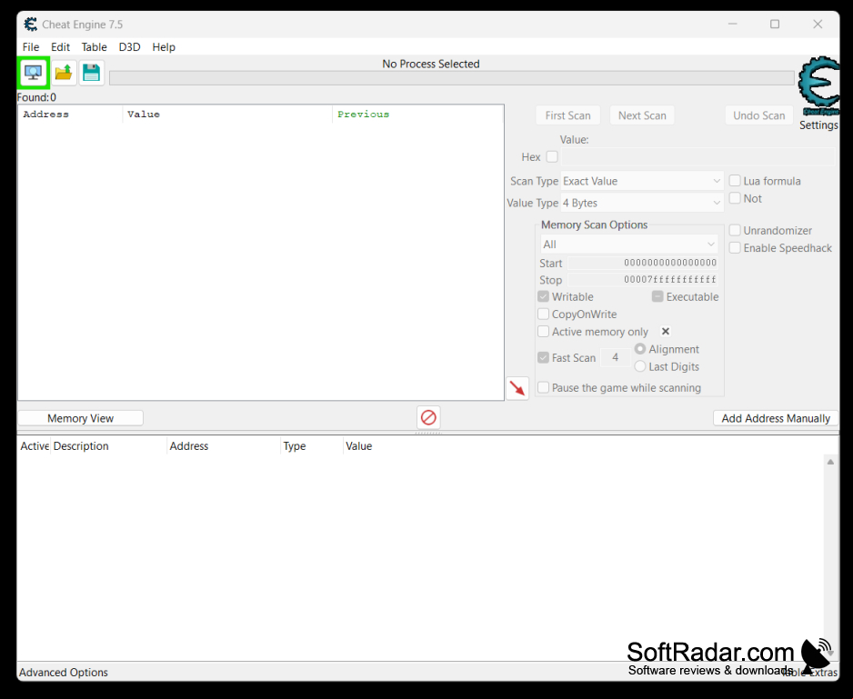Open the process list computer icon
The width and height of the screenshot is (853, 699).
point(33,73)
